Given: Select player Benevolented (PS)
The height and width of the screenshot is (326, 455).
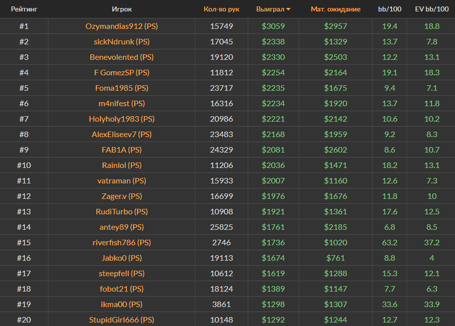Looking at the screenshot, I should pos(122,57).
